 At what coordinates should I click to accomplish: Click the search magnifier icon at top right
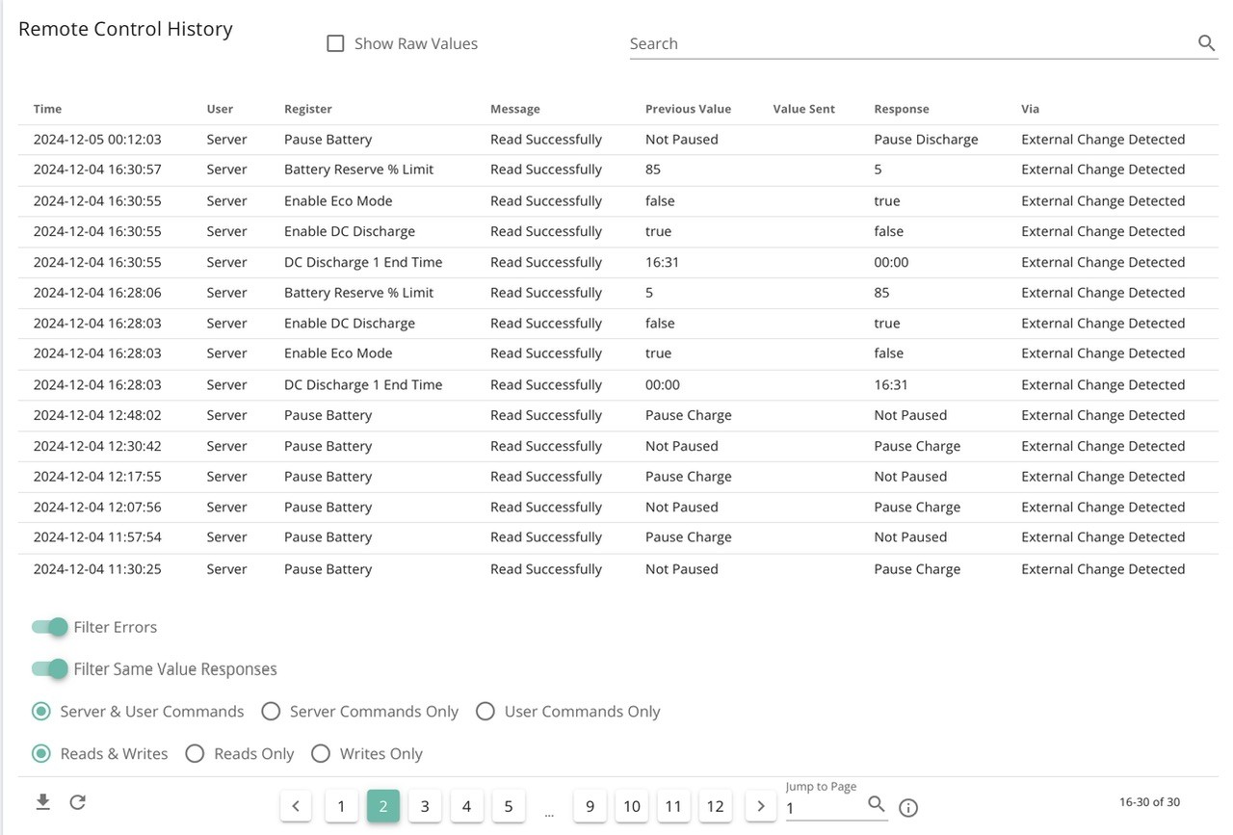pyautogui.click(x=1206, y=43)
